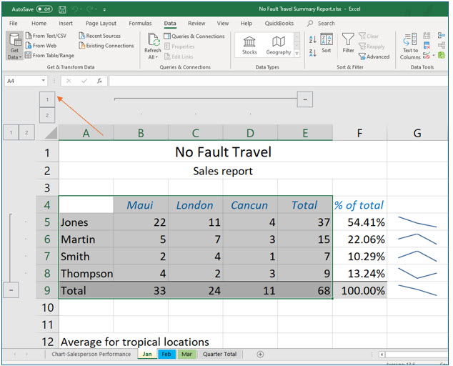Screen dimensions: 453x366
Task: Open Existing Connections
Action: pyautogui.click(x=106, y=46)
